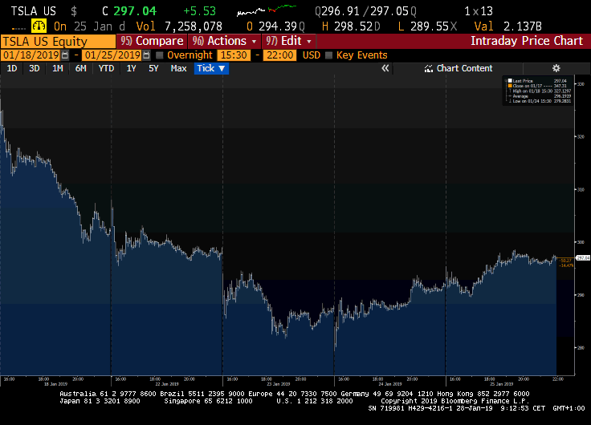Click the Chart Content chart icon
The width and height of the screenshot is (591, 425).
point(428,68)
